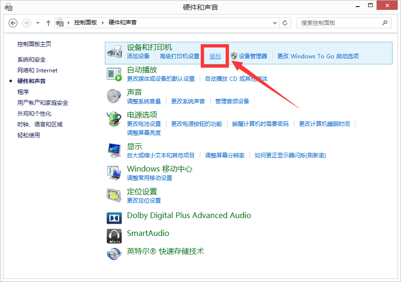Focus the 搜索控制面板 search box
401x282 pixels.
point(344,23)
